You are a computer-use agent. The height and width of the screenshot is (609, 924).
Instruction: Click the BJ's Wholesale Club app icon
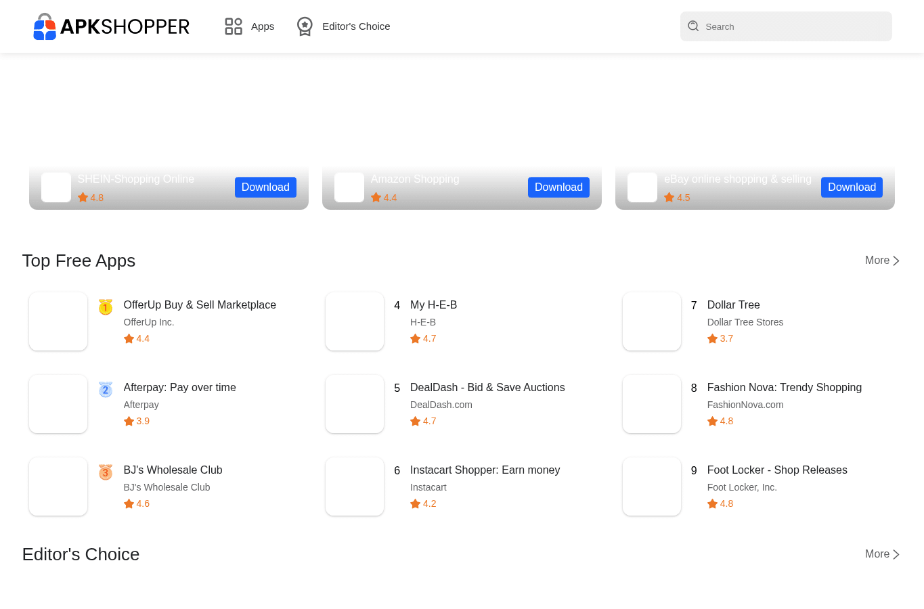(x=58, y=487)
